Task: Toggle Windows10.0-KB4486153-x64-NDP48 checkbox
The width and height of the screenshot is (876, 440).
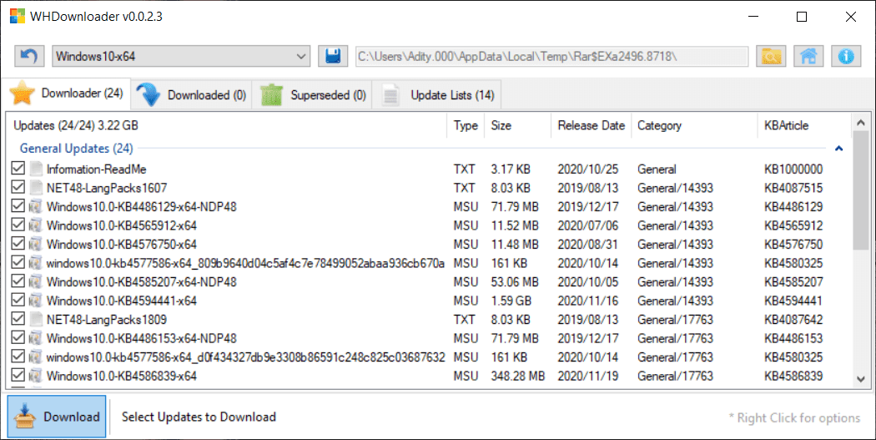Action: (18, 337)
